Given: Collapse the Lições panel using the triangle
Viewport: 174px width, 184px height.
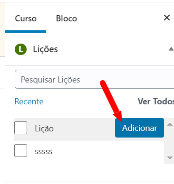Looking at the screenshot, I should (x=171, y=49).
